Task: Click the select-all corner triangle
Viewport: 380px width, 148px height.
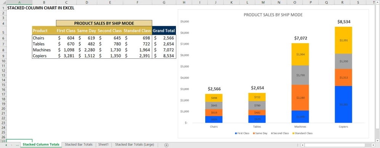Action: coord(3,2)
